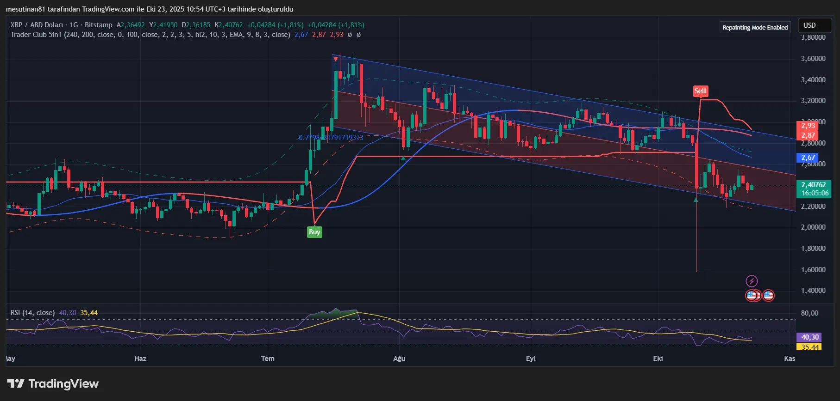The image size is (840, 401).
Task: Click the TradingView logo at bottom left
Action: tap(53, 384)
